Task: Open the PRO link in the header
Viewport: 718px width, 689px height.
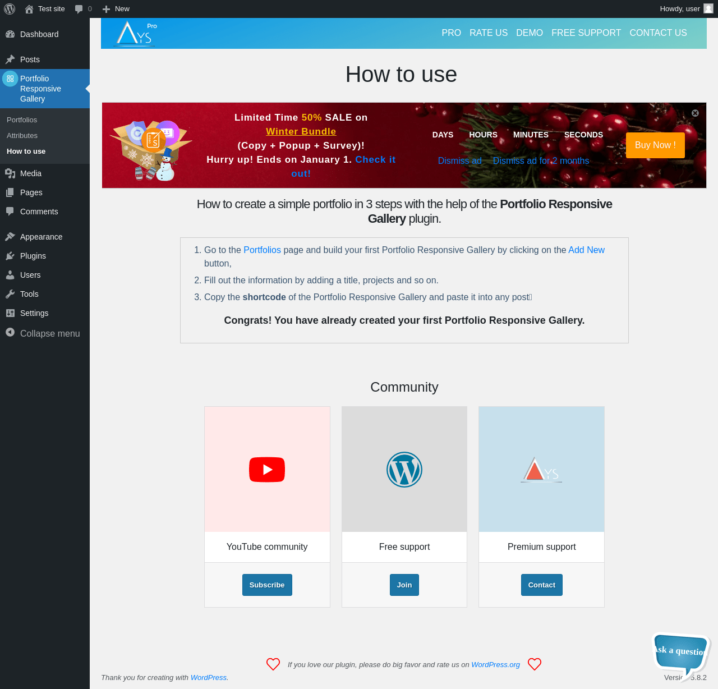Action: pyautogui.click(x=452, y=33)
